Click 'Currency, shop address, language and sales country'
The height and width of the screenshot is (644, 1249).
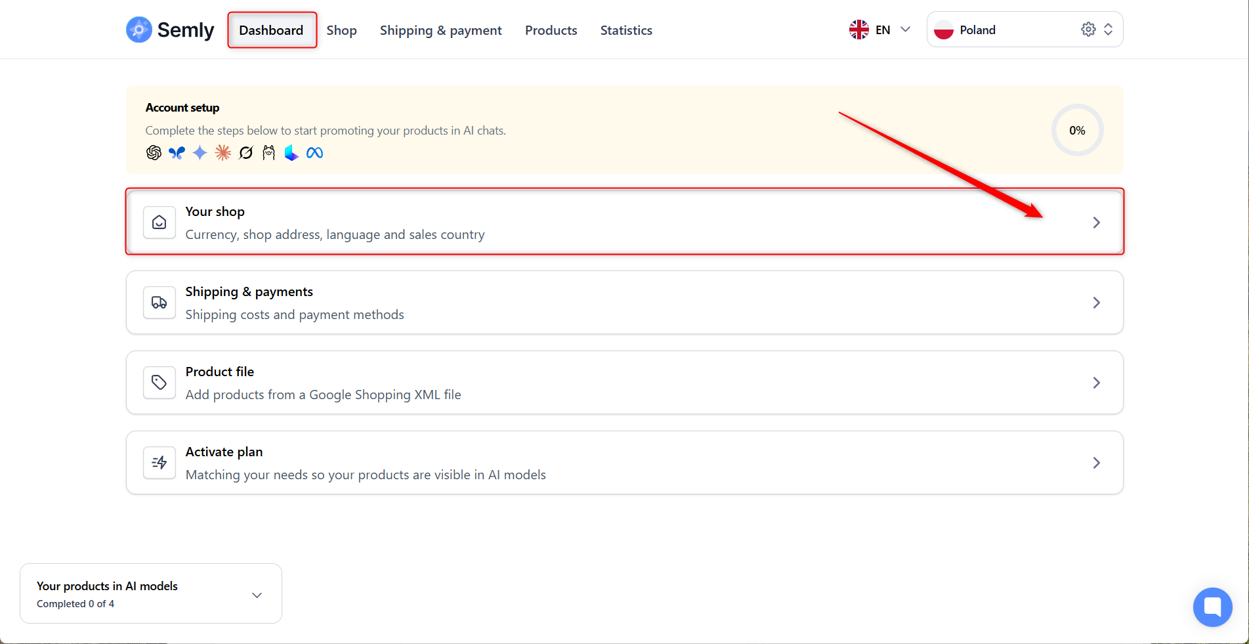click(x=335, y=234)
